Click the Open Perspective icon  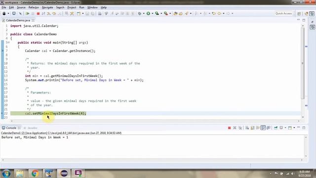tap(299, 13)
